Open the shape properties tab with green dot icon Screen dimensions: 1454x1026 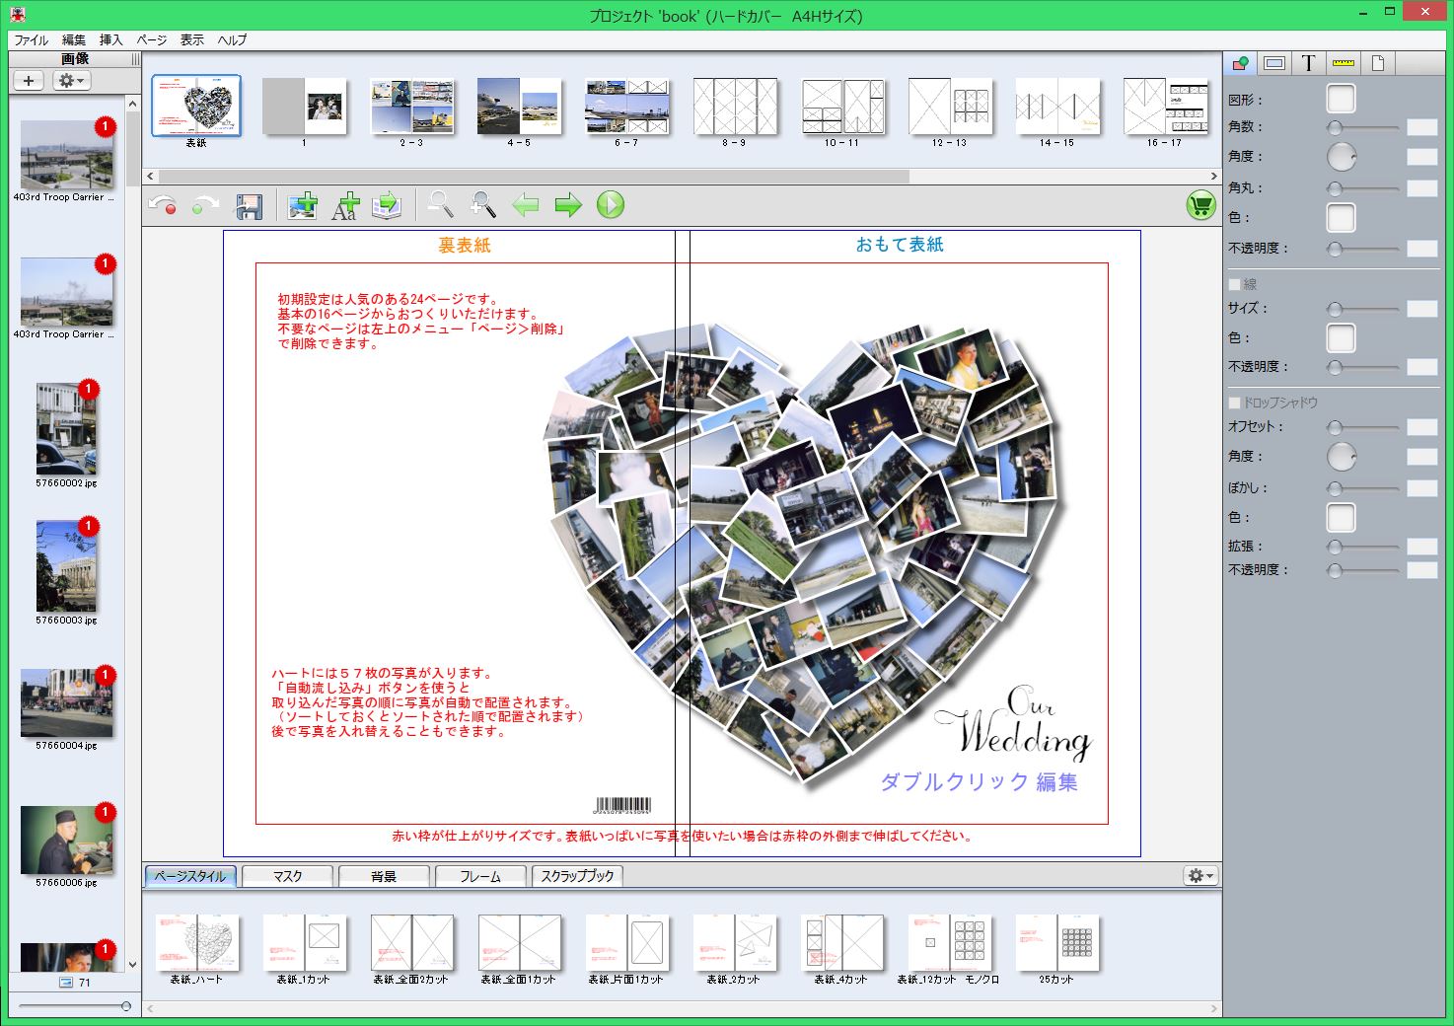1242,62
